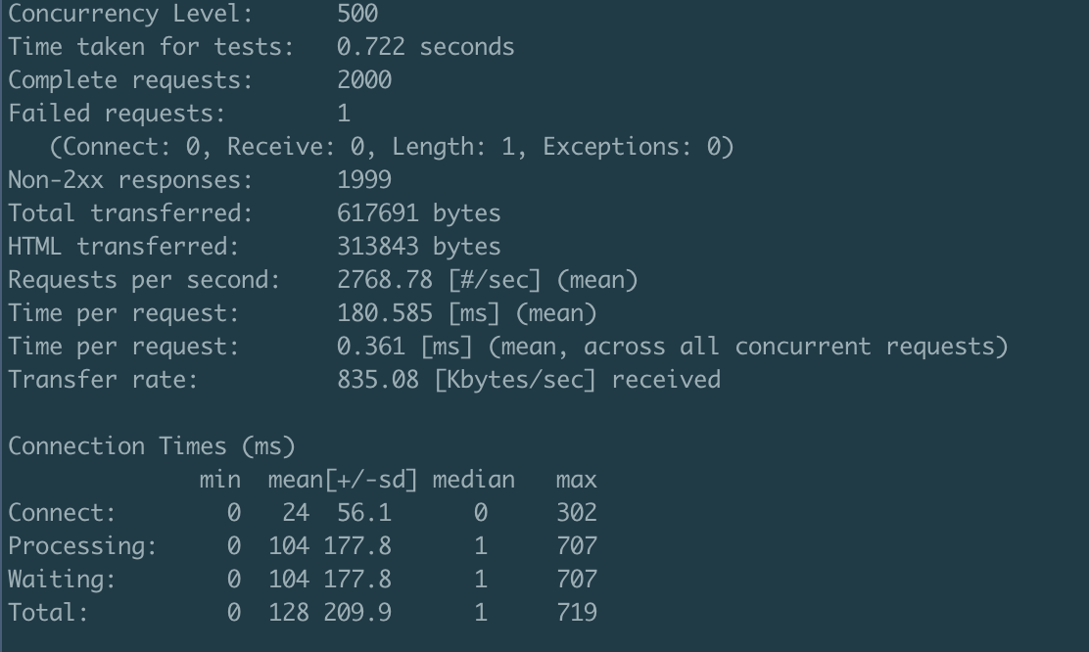The height and width of the screenshot is (652, 1089).
Task: Click the Complete requests value 2000
Action: (x=364, y=80)
